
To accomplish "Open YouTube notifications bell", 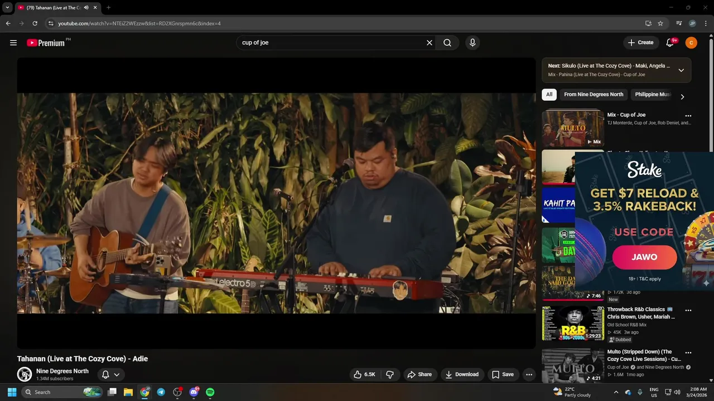I will tap(670, 42).
